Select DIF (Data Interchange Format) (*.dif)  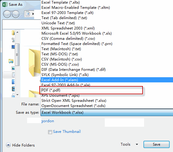(x=107, y=70)
